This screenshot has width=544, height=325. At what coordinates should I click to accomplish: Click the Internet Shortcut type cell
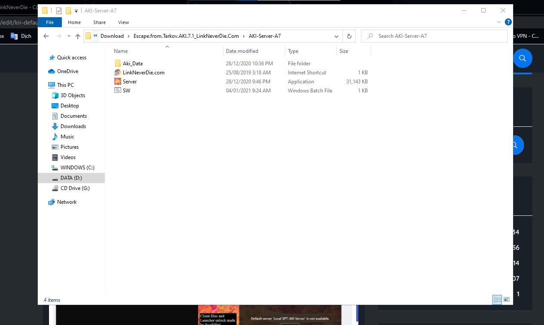click(307, 73)
